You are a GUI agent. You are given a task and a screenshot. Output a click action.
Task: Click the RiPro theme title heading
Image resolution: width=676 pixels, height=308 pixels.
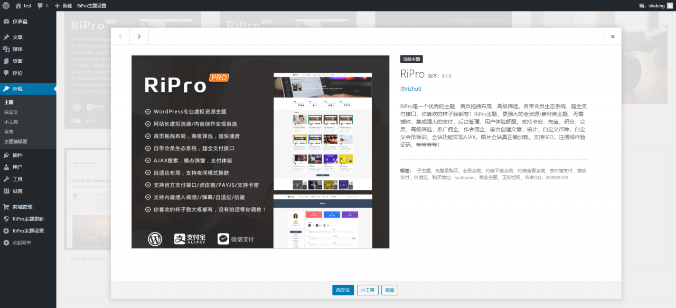412,74
